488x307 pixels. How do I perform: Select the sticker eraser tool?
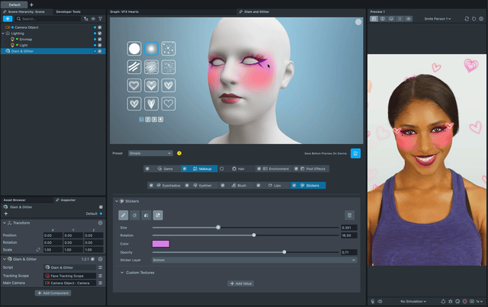point(135,216)
